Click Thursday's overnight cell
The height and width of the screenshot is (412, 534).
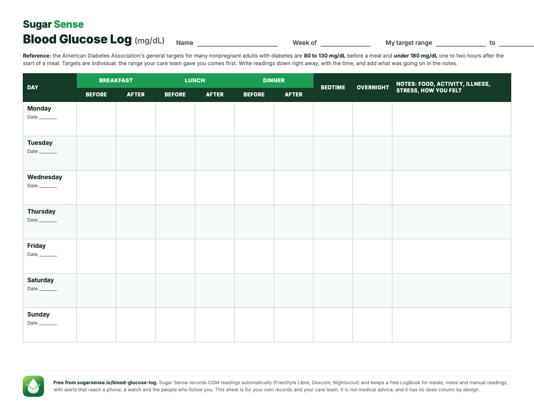(373, 222)
